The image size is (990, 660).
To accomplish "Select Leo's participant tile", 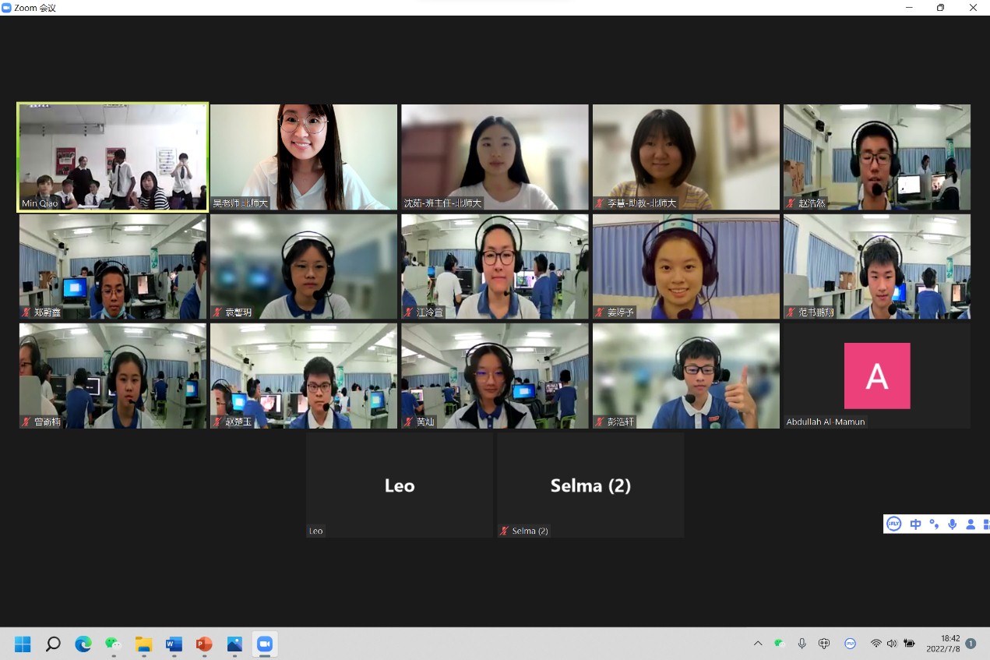I will pos(400,485).
